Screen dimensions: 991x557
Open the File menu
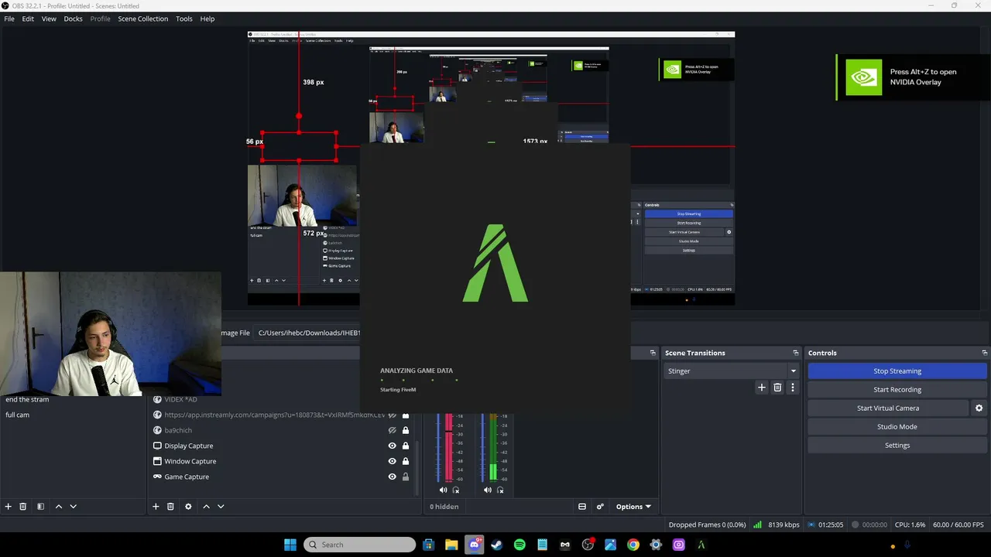[9, 19]
